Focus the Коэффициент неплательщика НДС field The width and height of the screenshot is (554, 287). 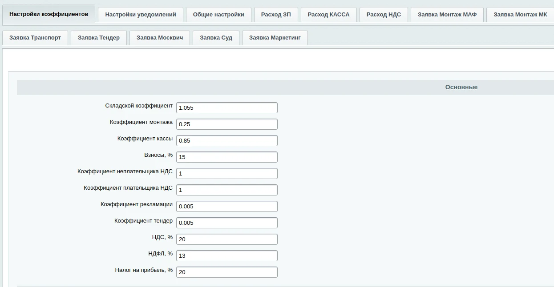[227, 173]
